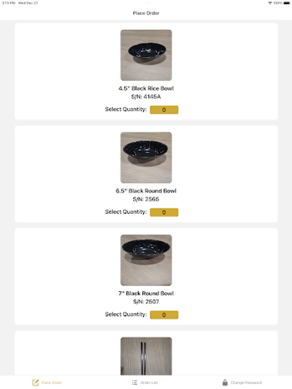Open quantity picker for 7" Black Round Bowl

pos(164,315)
